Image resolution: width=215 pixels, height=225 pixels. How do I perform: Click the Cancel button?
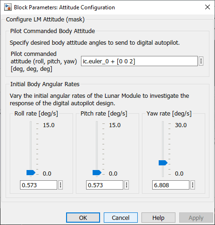(121, 218)
